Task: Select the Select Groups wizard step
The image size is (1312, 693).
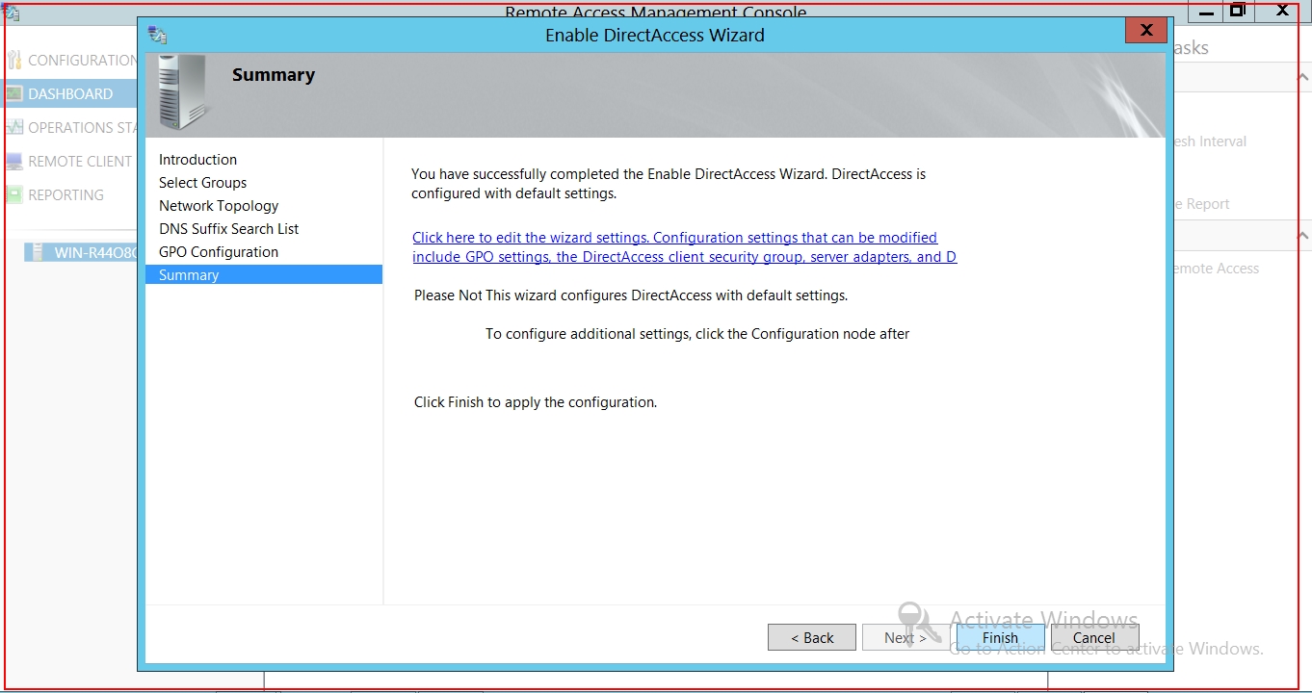Action: point(202,183)
